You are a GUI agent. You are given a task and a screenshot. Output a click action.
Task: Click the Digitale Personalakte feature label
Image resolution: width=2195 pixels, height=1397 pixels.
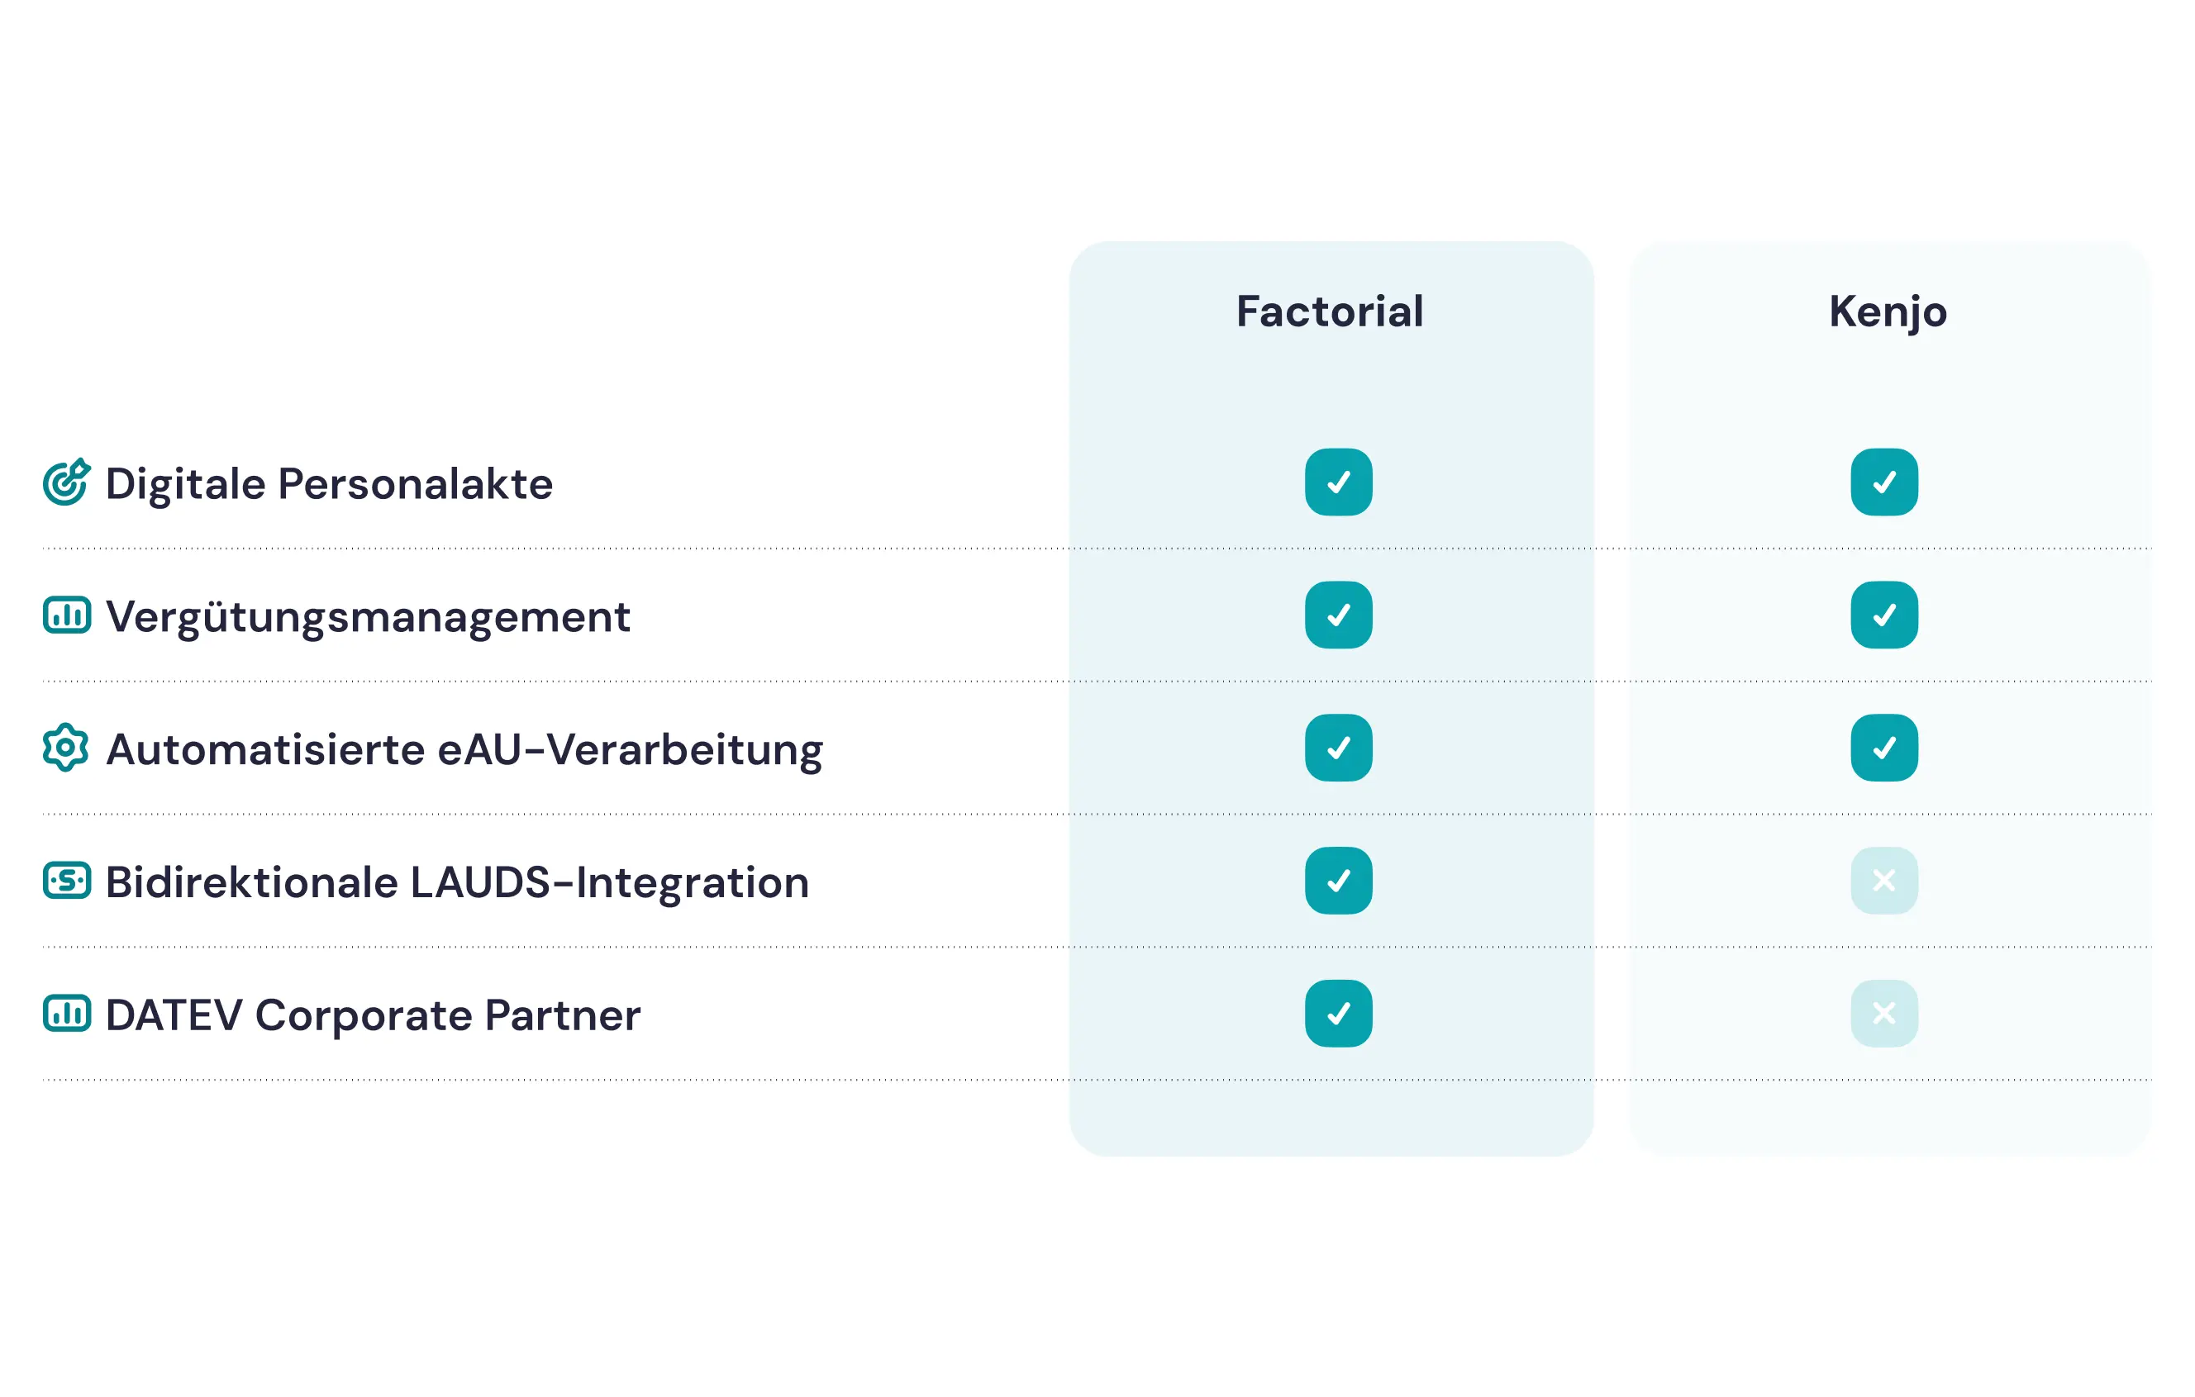coord(329,484)
